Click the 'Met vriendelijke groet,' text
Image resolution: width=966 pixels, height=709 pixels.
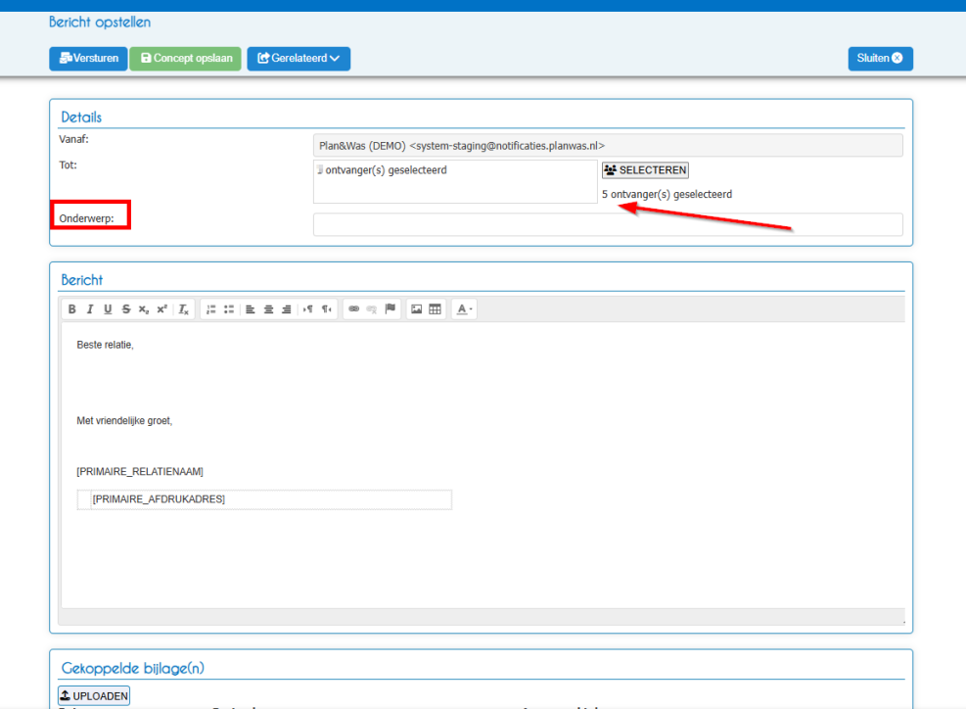pyautogui.click(x=124, y=421)
